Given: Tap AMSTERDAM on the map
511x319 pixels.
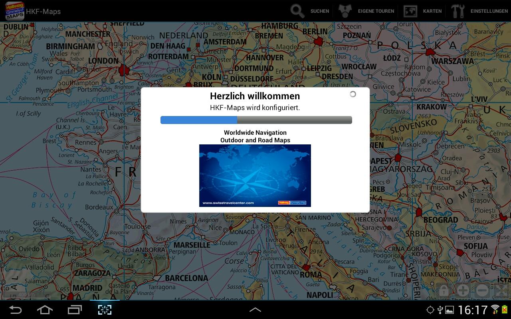Looking at the screenshot, I should pyautogui.click(x=225, y=41).
